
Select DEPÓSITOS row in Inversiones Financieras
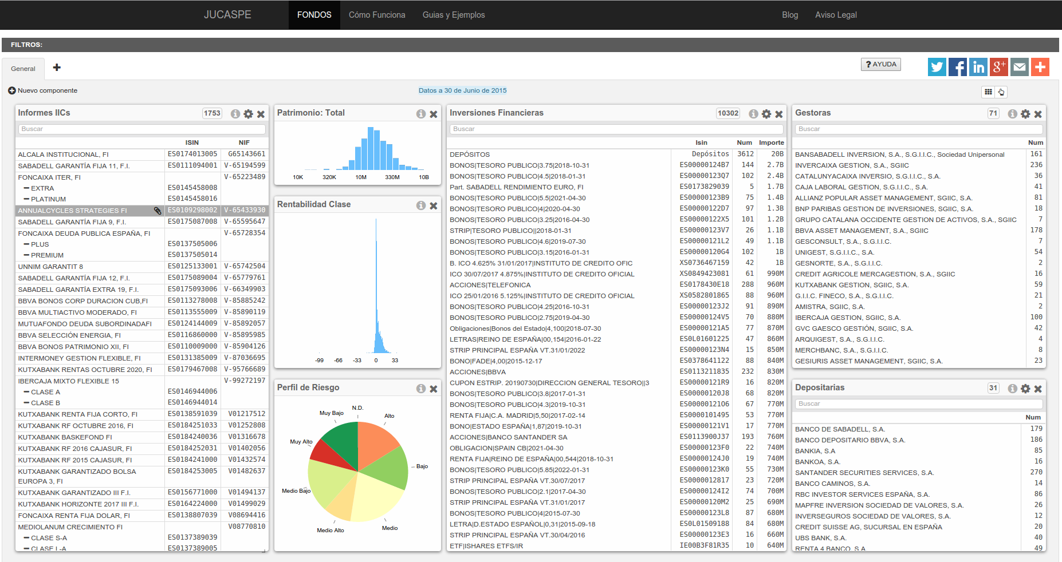click(x=616, y=154)
